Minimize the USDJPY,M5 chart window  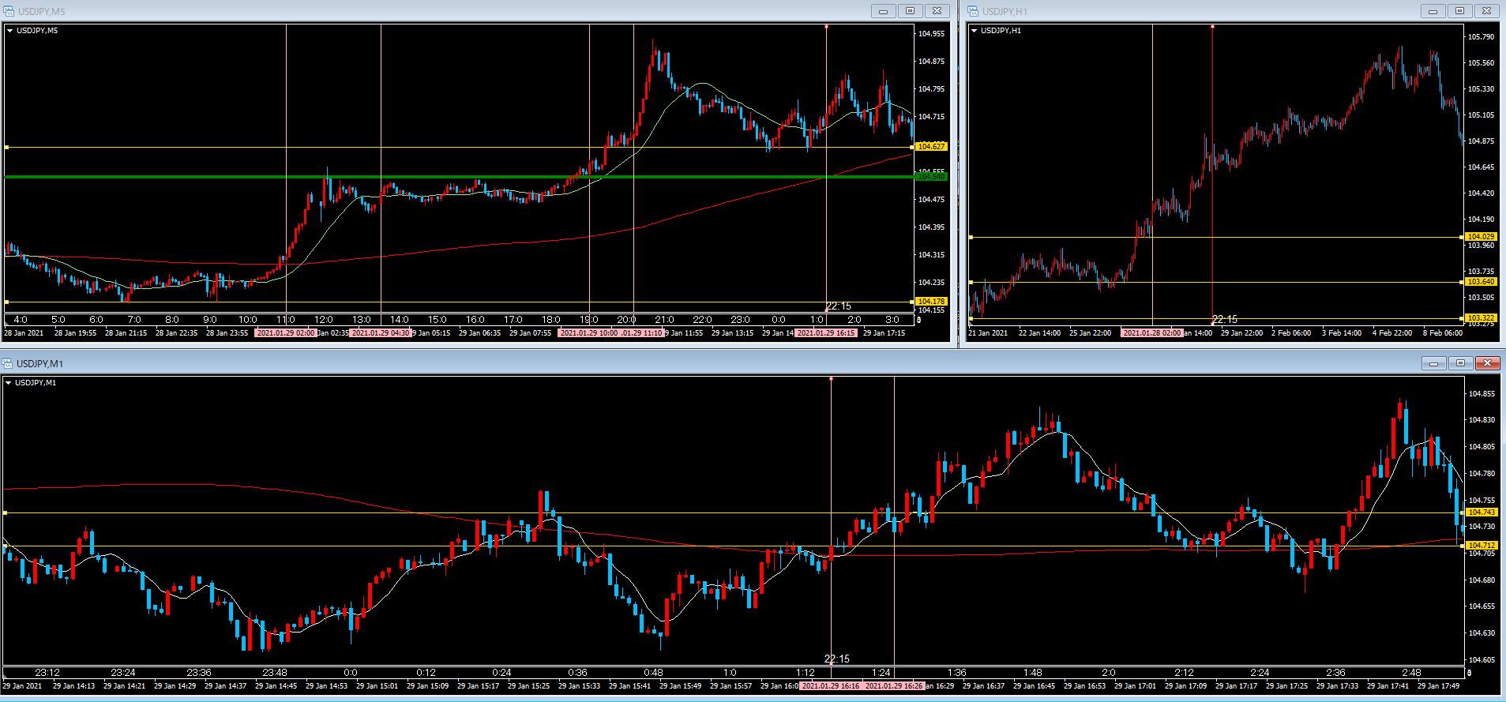pyautogui.click(x=883, y=11)
